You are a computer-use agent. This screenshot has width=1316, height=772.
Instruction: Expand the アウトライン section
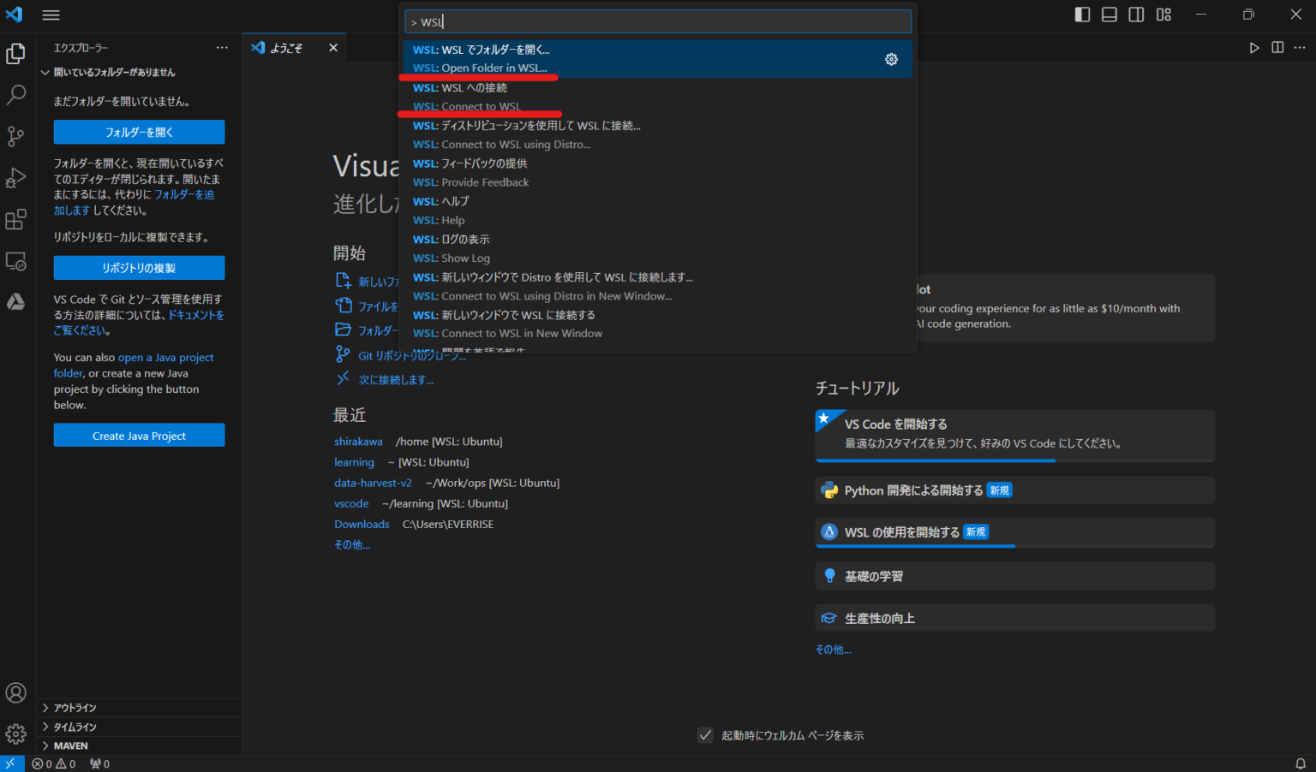click(x=77, y=707)
